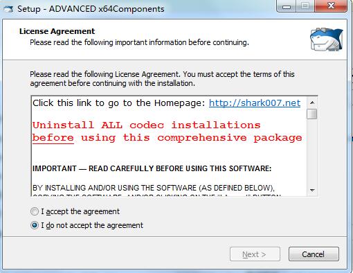The height and width of the screenshot is (273, 353).
Task: Click the underlined red word "before"
Action: pyautogui.click(x=53, y=138)
